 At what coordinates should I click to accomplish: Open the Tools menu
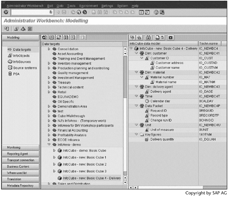pyautogui.click(x=71, y=6)
